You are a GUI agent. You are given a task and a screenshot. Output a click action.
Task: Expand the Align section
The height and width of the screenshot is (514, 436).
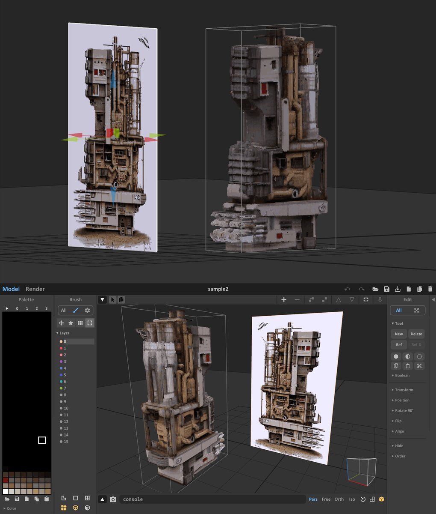coord(398,431)
